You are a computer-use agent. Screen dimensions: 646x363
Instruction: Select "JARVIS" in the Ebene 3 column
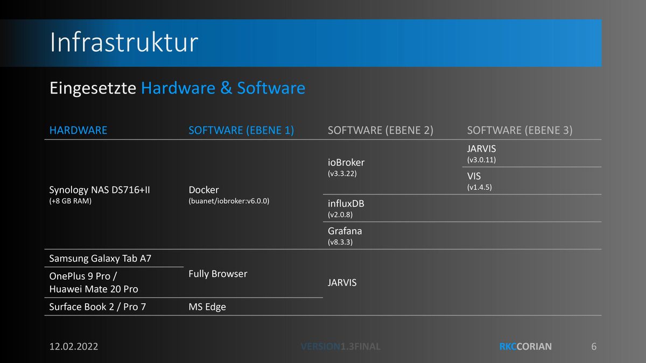tap(482, 149)
